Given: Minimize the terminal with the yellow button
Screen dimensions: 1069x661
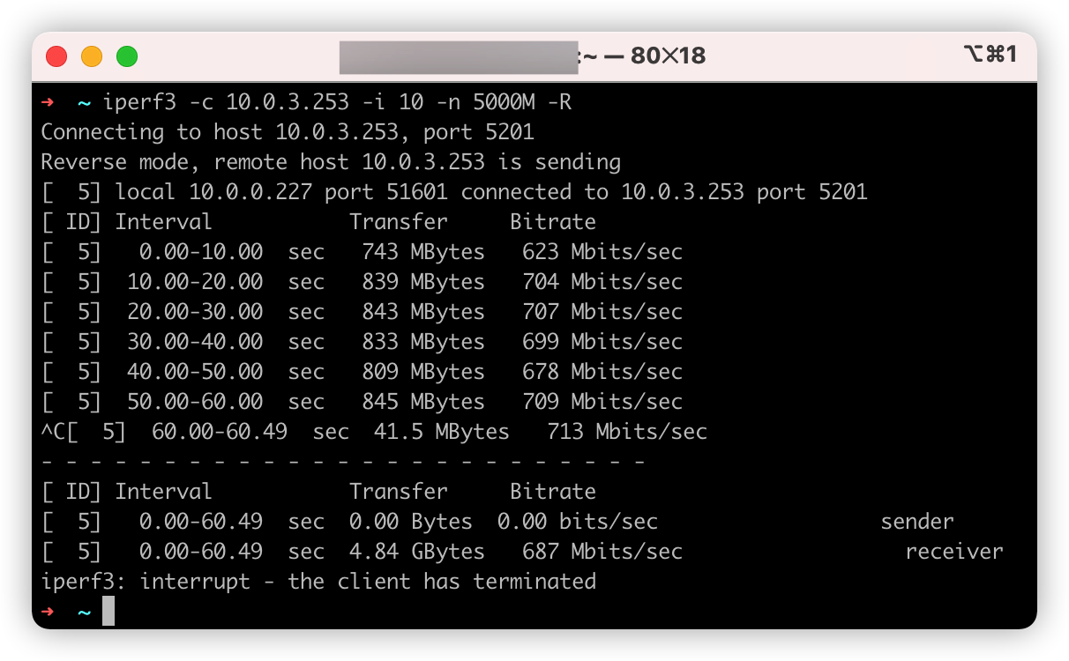Looking at the screenshot, I should [x=92, y=56].
